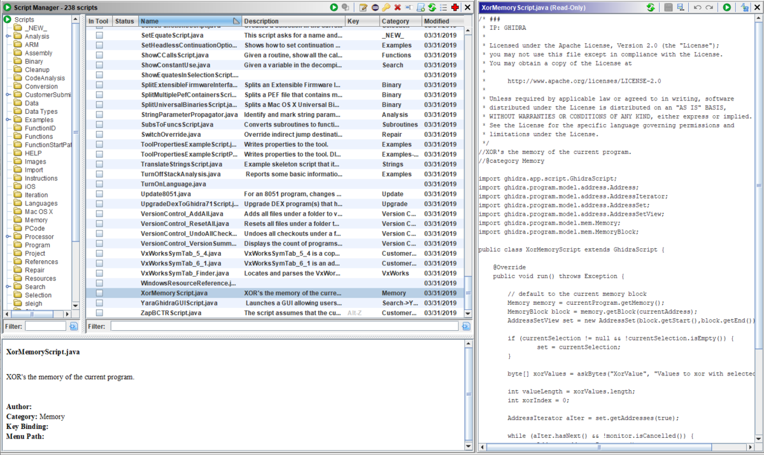Expand the Analysis folder in tree

[x=8, y=36]
